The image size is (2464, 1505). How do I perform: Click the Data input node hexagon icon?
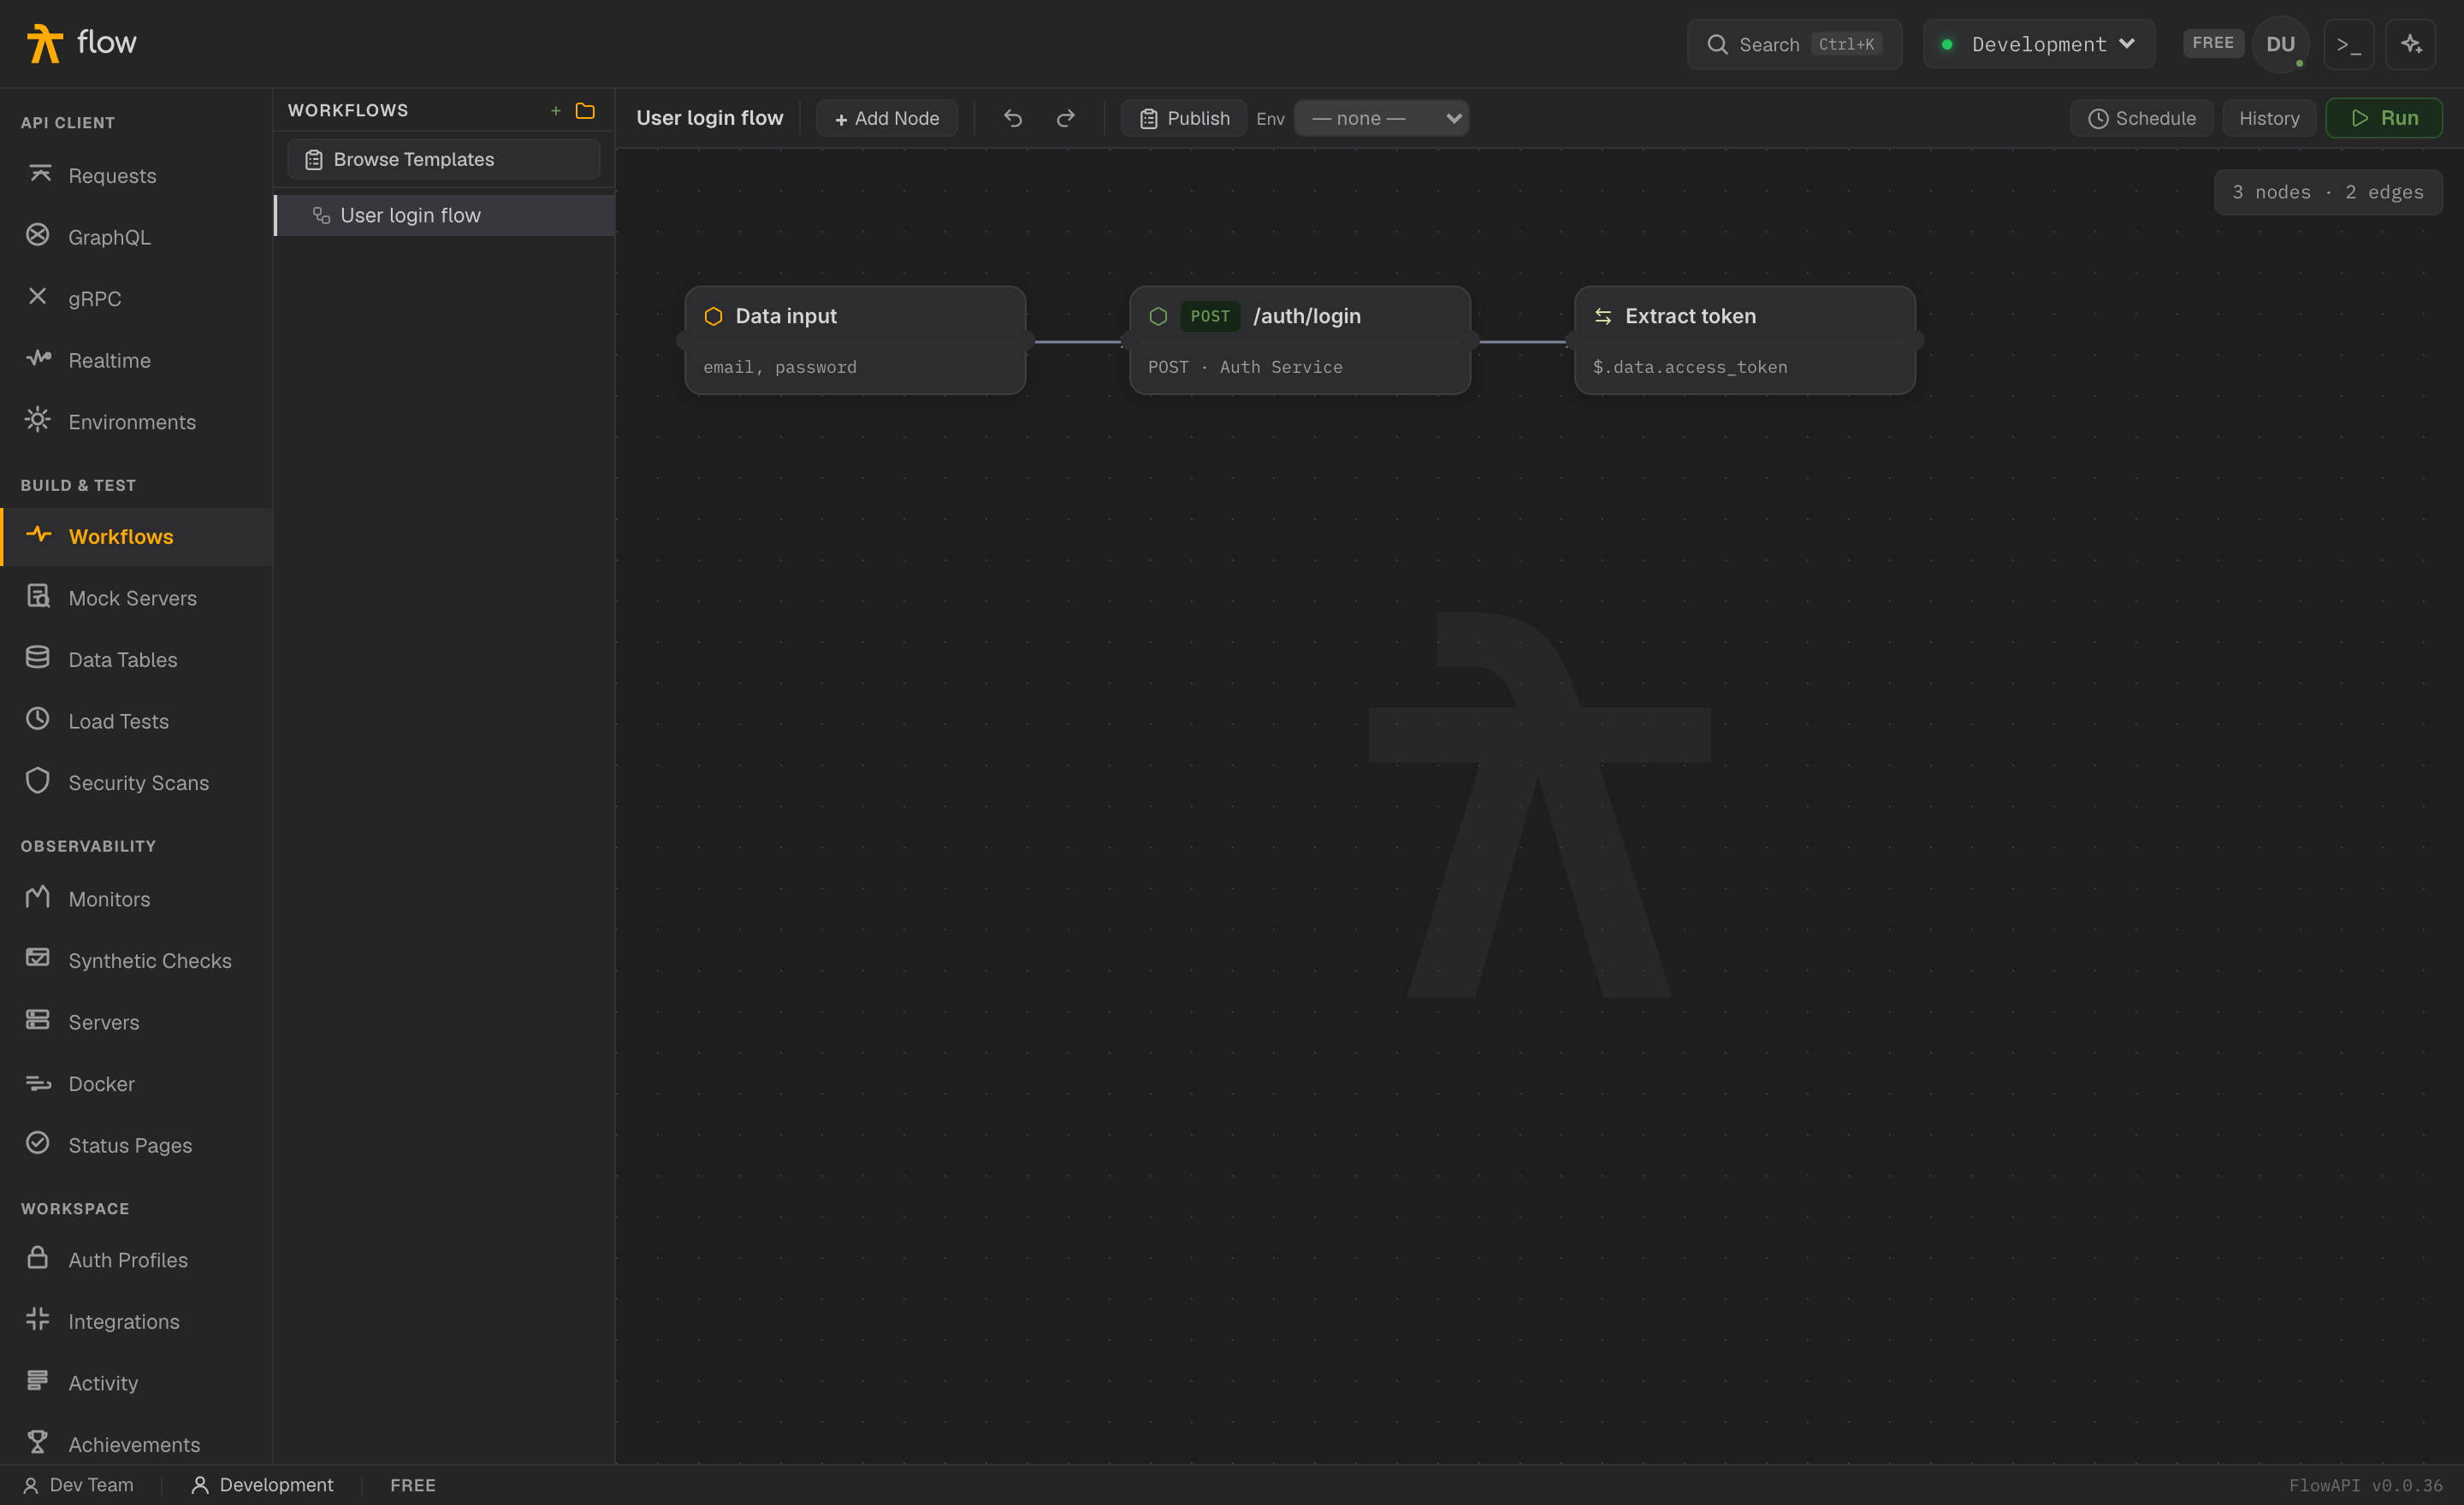click(713, 316)
